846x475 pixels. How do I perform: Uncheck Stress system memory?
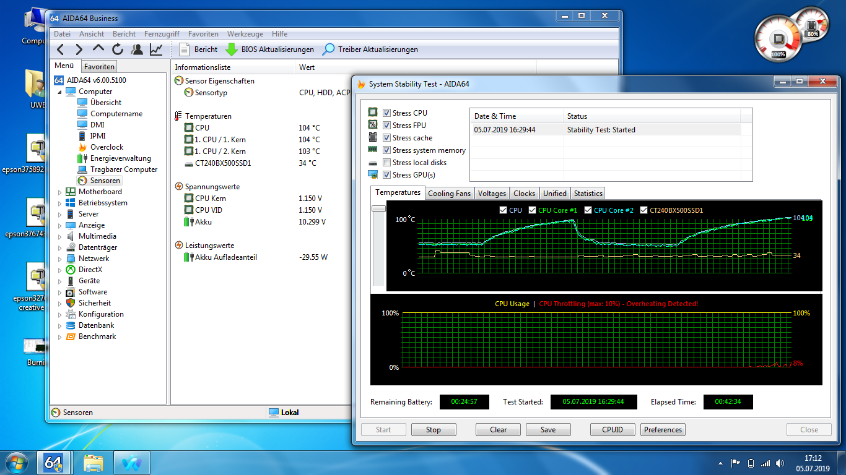pyautogui.click(x=386, y=150)
